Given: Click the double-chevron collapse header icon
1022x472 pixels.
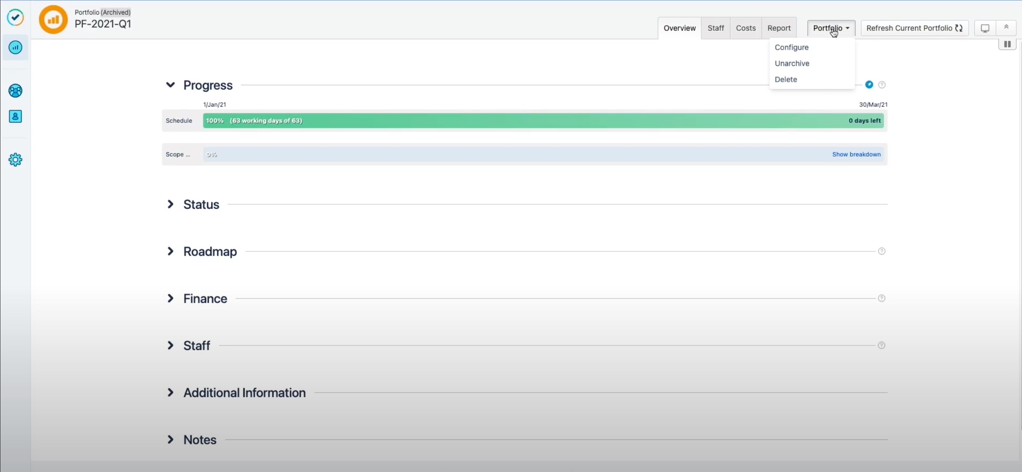Looking at the screenshot, I should coord(1006,27).
